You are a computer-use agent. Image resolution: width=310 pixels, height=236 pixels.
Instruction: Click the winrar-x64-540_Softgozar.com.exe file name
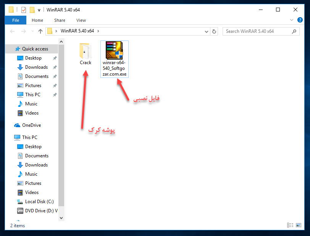point(114,68)
